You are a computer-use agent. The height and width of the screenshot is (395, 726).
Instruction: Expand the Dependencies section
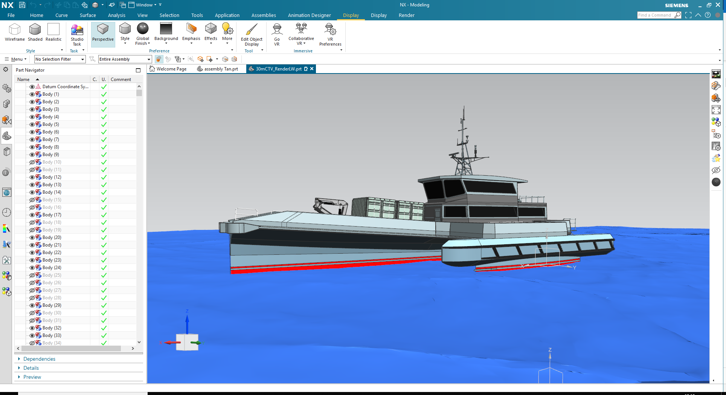coord(39,359)
